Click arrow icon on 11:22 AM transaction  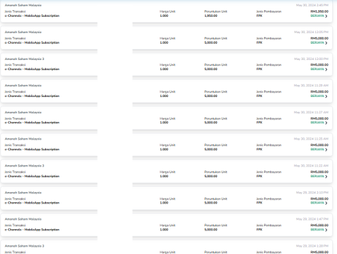point(326,177)
